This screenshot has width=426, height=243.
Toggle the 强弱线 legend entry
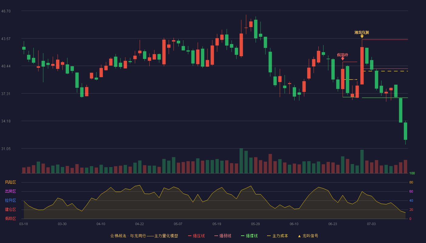pos(223,236)
